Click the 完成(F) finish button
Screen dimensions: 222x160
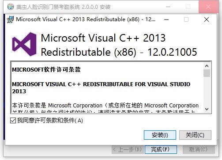click(161, 149)
